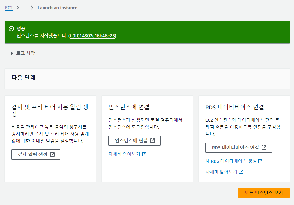
Task: Click the 성공 banner title
Action: pyautogui.click(x=21, y=28)
